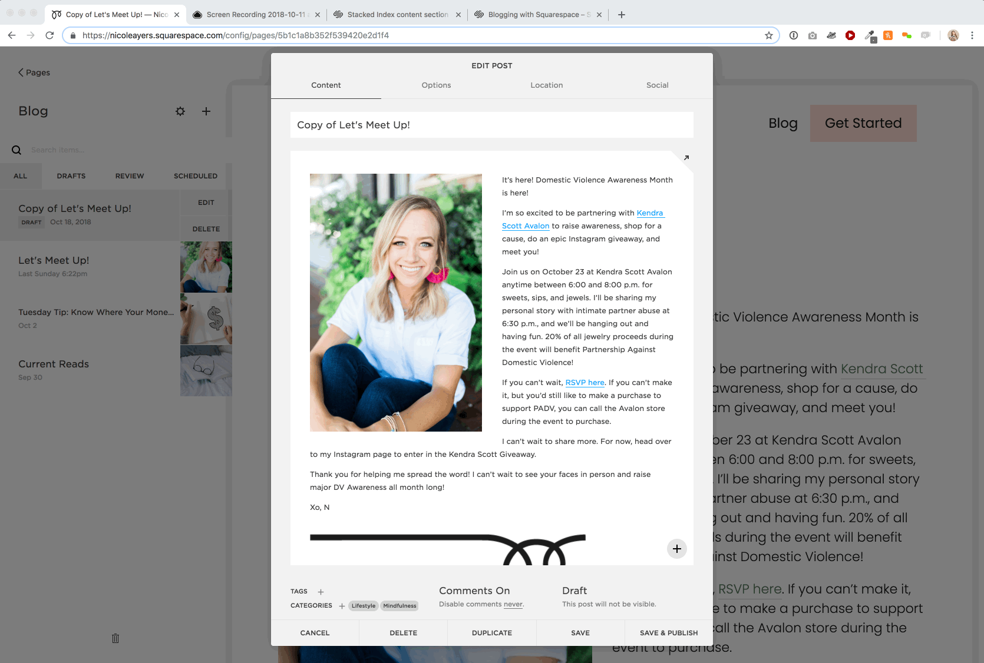This screenshot has width=984, height=663.
Task: Select Content tab in Edit Post
Action: [326, 85]
